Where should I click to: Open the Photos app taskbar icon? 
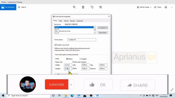point(85,96)
